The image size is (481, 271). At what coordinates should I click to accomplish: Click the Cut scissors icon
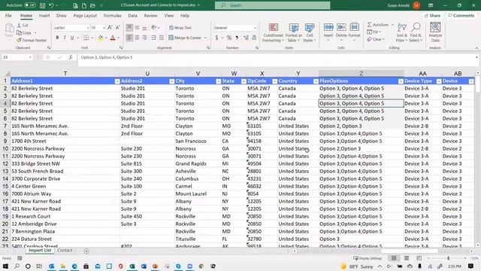[x=19, y=25]
